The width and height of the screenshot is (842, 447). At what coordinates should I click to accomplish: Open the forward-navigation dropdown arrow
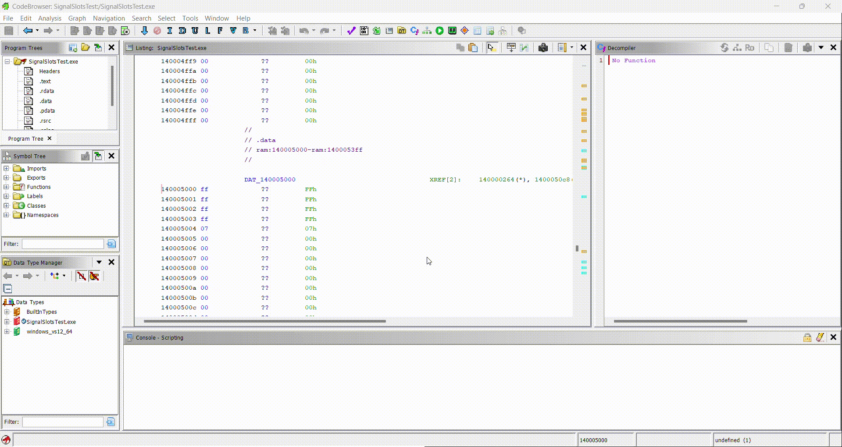(57, 31)
